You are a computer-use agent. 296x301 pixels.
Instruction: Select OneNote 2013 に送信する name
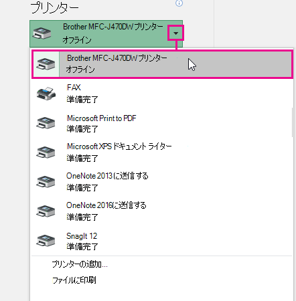click(107, 176)
